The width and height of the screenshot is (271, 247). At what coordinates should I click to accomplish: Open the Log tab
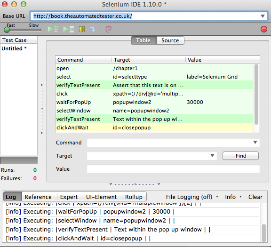pos(12,197)
